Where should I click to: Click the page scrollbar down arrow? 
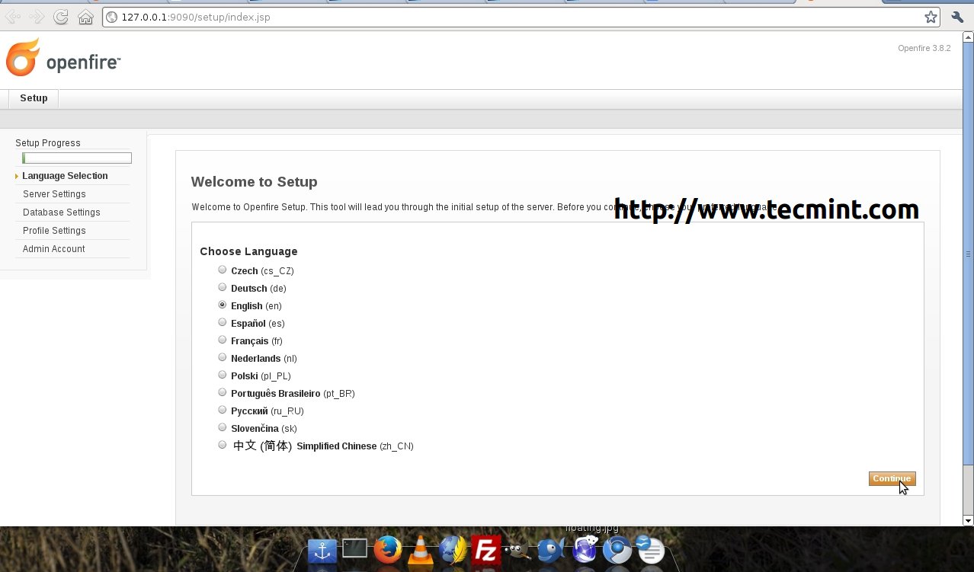click(x=968, y=521)
